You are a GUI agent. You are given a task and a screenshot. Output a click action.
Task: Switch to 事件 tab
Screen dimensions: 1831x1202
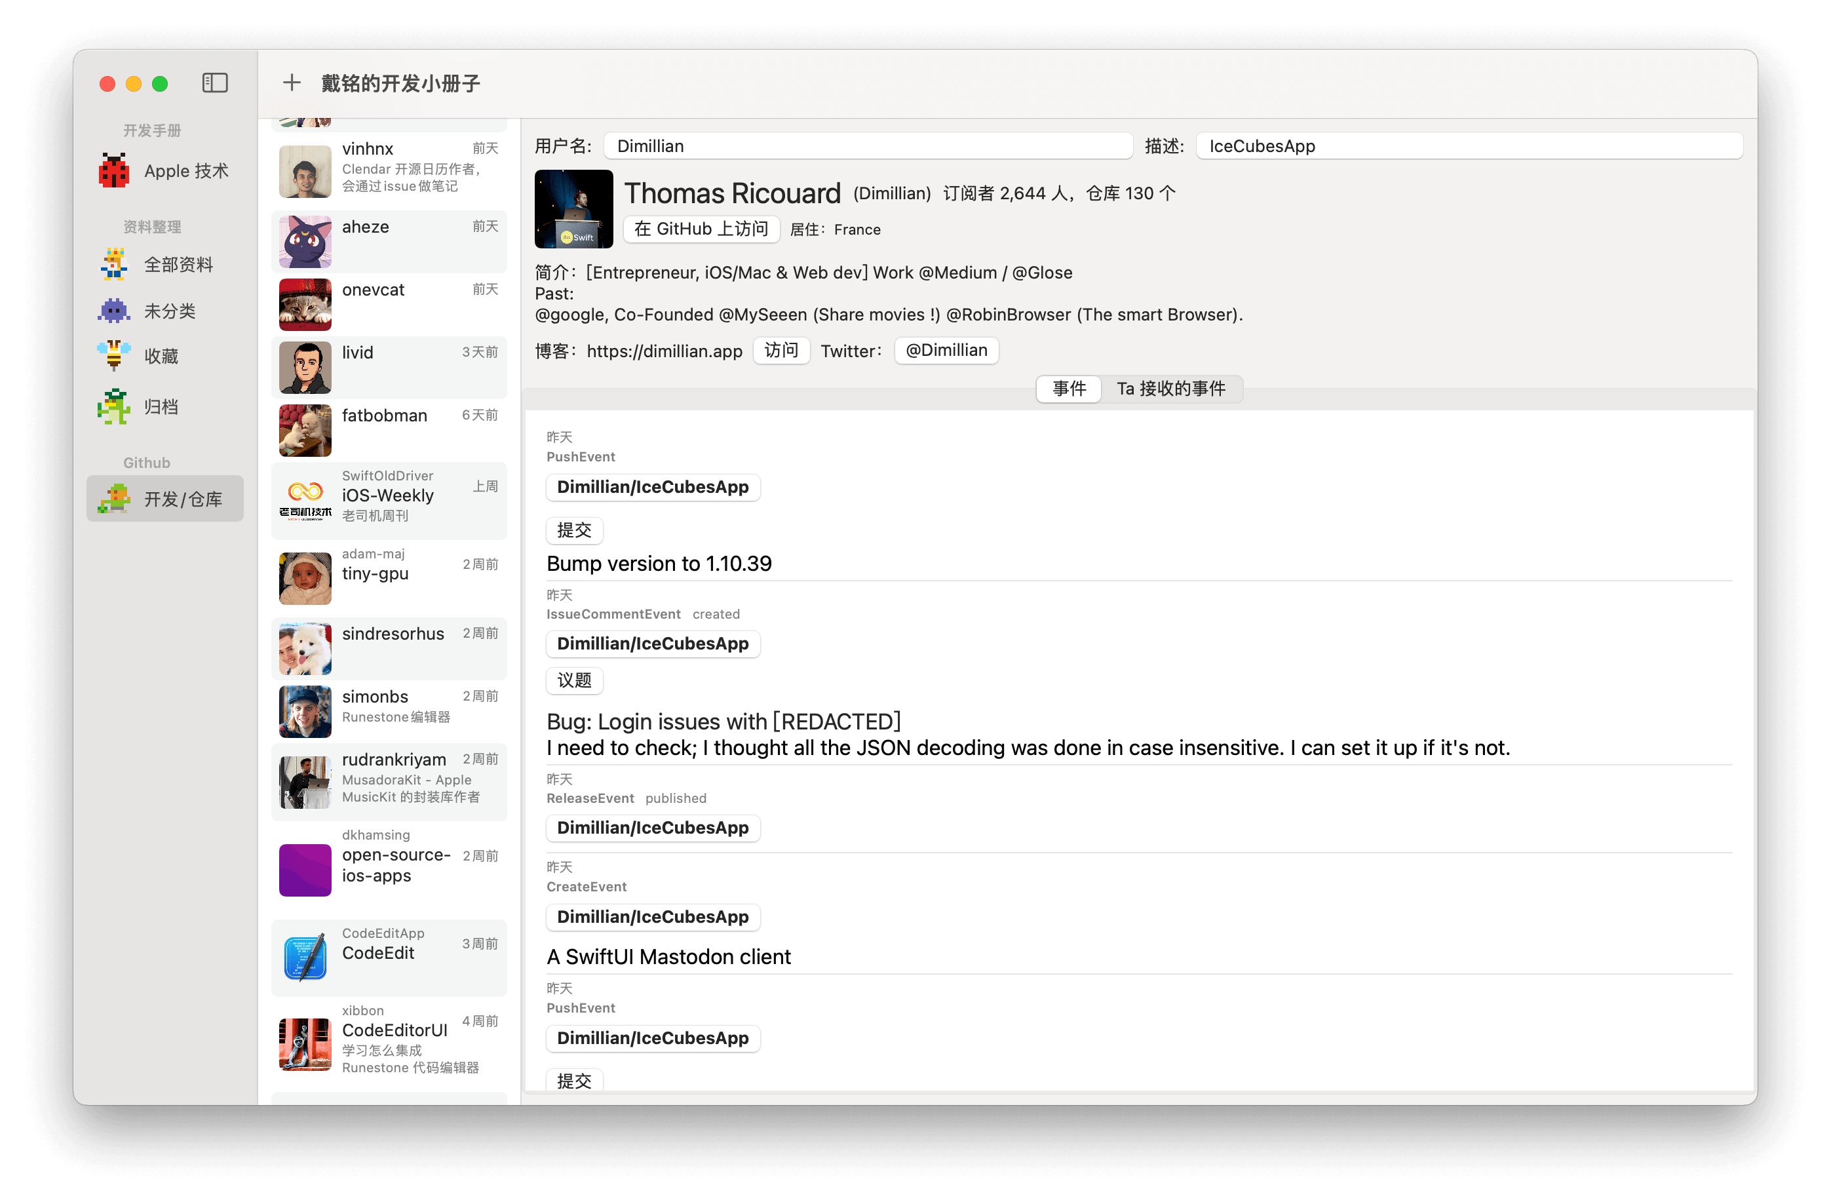click(x=1070, y=389)
